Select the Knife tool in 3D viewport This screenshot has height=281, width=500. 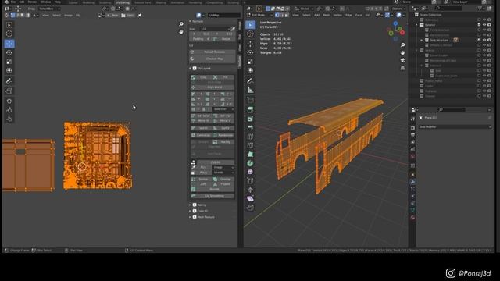click(250, 146)
